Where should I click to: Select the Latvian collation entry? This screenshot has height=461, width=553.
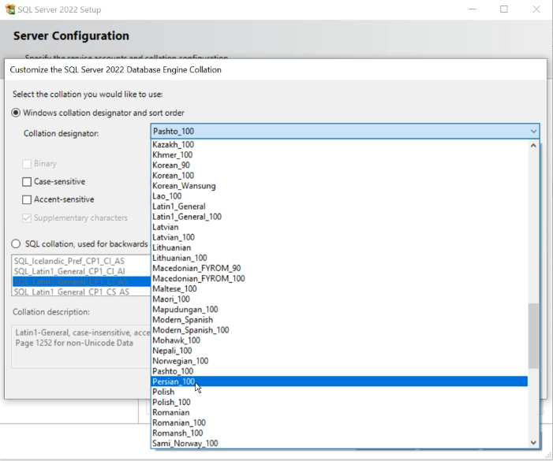[x=339, y=227]
